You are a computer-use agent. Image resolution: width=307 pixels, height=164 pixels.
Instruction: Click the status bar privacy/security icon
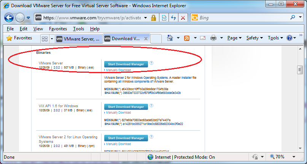pos(255,157)
